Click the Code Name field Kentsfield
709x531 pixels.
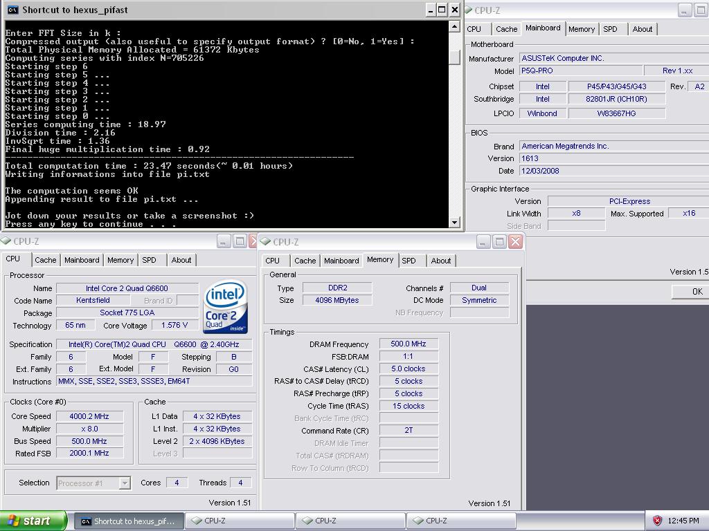tap(93, 300)
